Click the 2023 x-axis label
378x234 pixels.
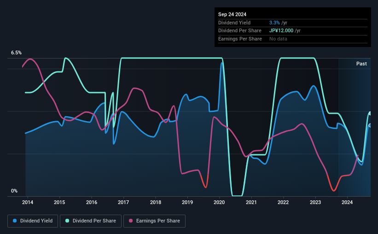[315, 202]
